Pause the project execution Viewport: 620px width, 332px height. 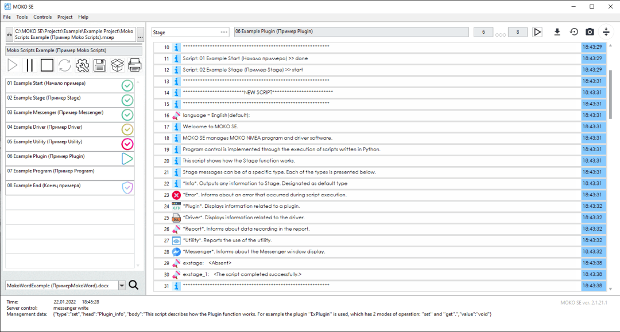tap(30, 65)
